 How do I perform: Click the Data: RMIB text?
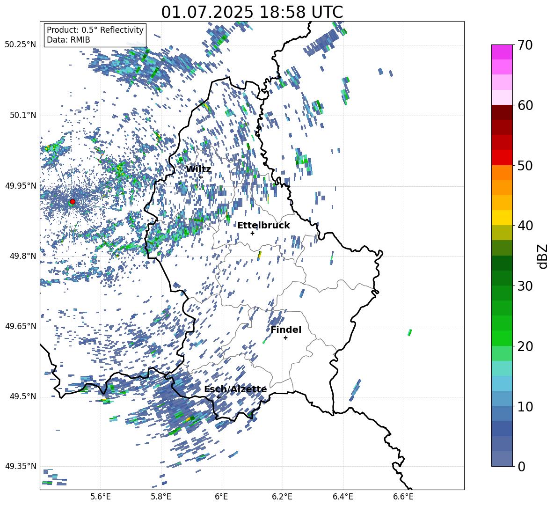(x=68, y=40)
